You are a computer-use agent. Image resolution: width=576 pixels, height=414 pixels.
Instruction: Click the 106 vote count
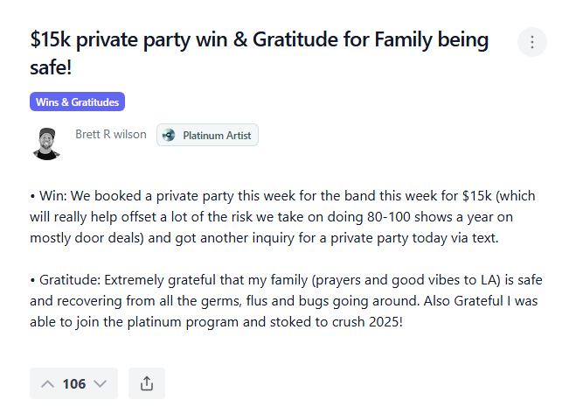pyautogui.click(x=74, y=383)
